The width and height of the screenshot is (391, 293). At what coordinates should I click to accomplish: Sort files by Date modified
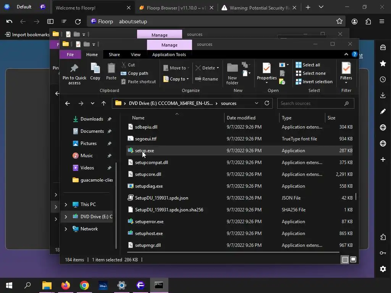tap(241, 118)
